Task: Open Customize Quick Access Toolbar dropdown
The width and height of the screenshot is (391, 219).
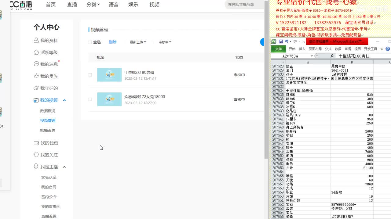Action: (x=304, y=41)
